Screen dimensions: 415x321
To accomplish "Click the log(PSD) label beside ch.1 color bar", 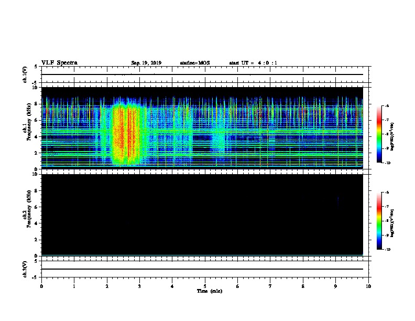I will [392, 137].
